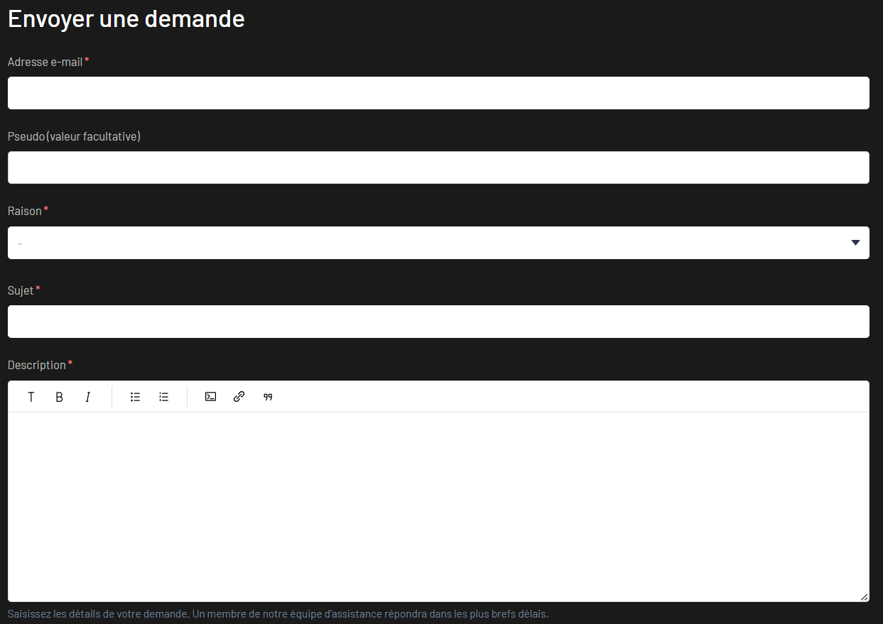Insert a code block
Screen dimensions: 883x624
click(210, 397)
